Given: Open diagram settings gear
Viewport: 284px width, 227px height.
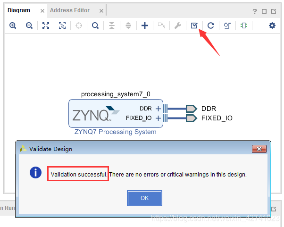Looking at the screenshot, I should tap(272, 25).
